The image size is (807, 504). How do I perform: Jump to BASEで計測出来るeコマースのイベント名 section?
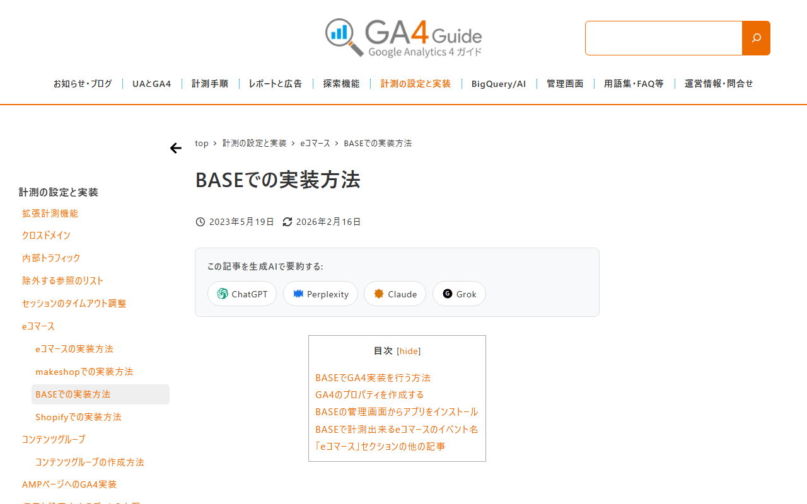click(x=397, y=430)
